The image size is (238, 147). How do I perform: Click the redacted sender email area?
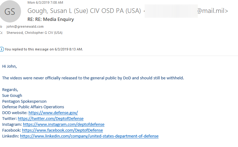[x=171, y=11]
